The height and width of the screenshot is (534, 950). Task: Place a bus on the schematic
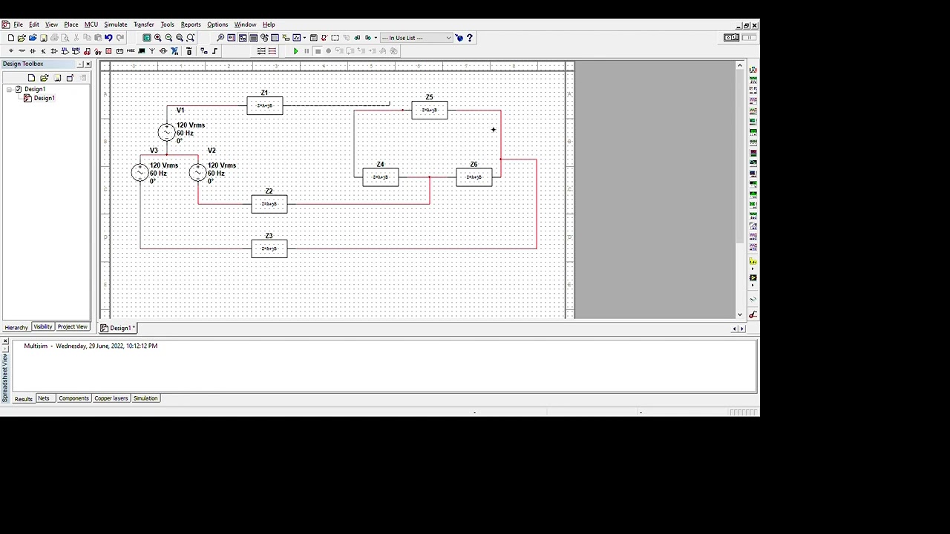pos(214,51)
